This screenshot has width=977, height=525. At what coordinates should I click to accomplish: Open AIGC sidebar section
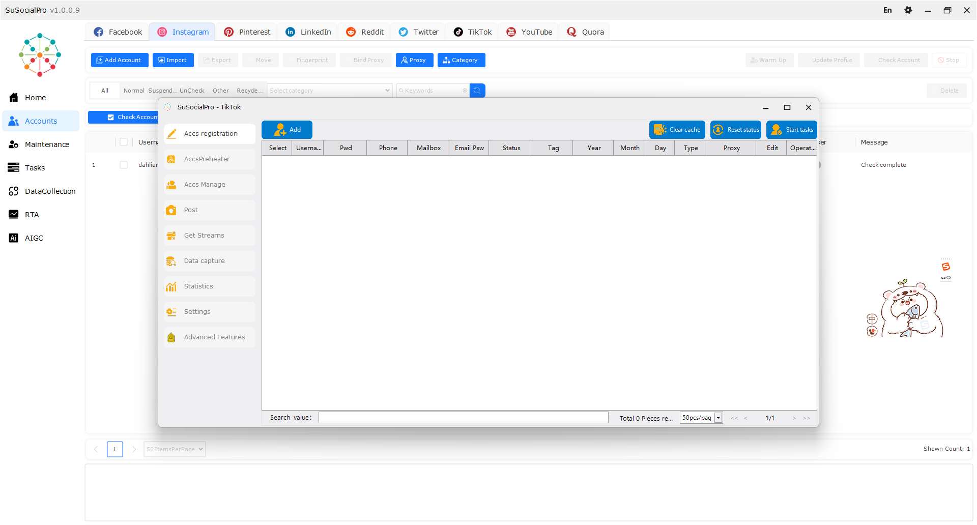40,238
